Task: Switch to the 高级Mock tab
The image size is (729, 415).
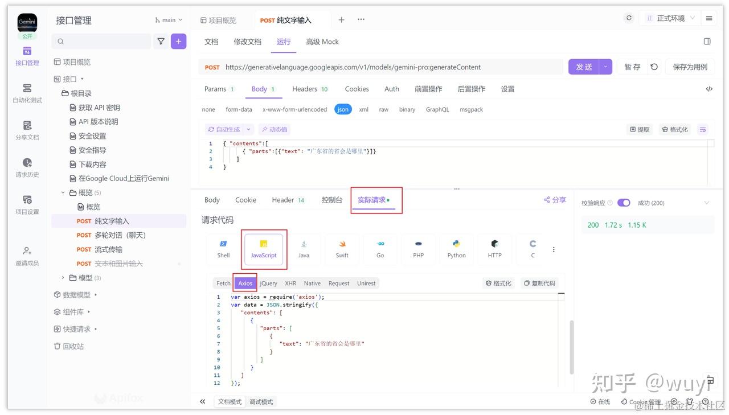Action: click(x=322, y=41)
